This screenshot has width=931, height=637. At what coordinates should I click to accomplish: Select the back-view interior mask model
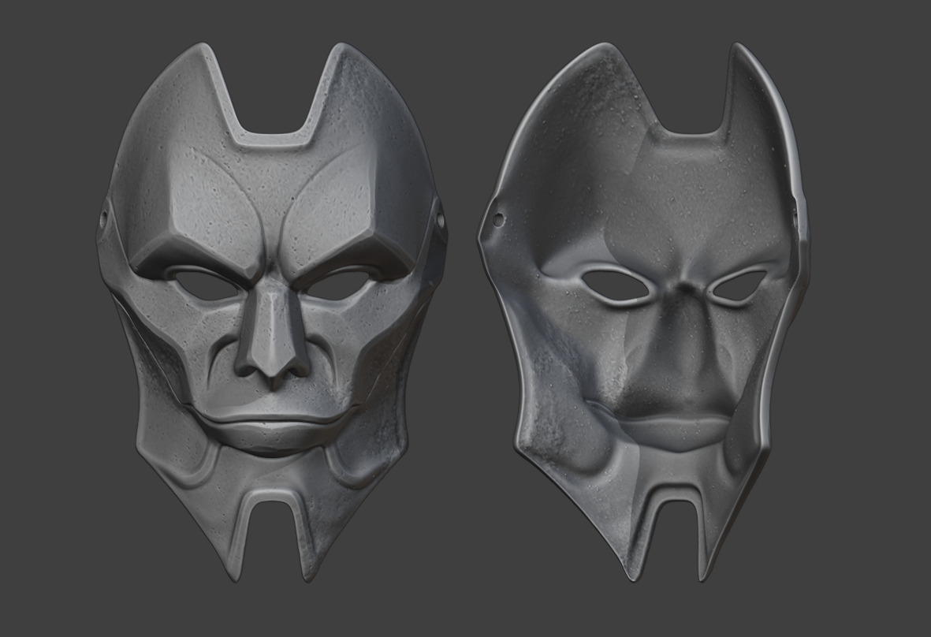point(644,311)
